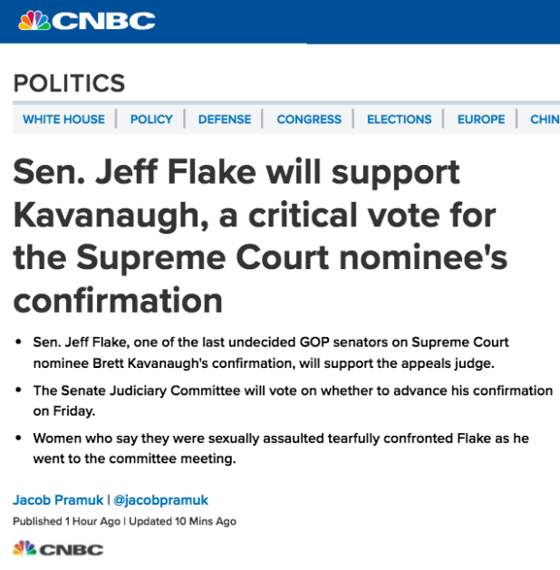
Task: Click the Politics section heading
Action: [x=69, y=83]
